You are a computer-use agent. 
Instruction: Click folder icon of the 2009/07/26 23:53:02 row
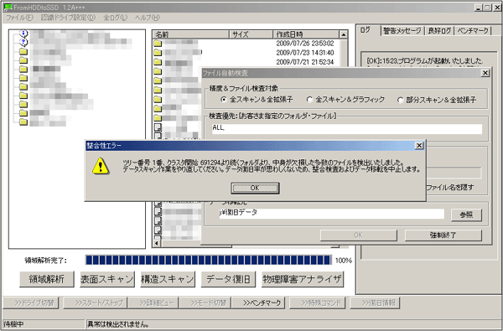click(158, 43)
